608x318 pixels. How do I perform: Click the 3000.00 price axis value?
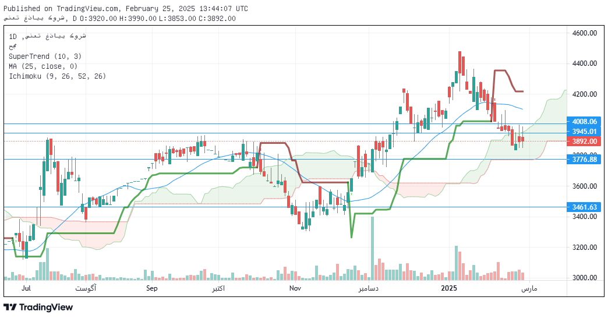[x=584, y=278]
